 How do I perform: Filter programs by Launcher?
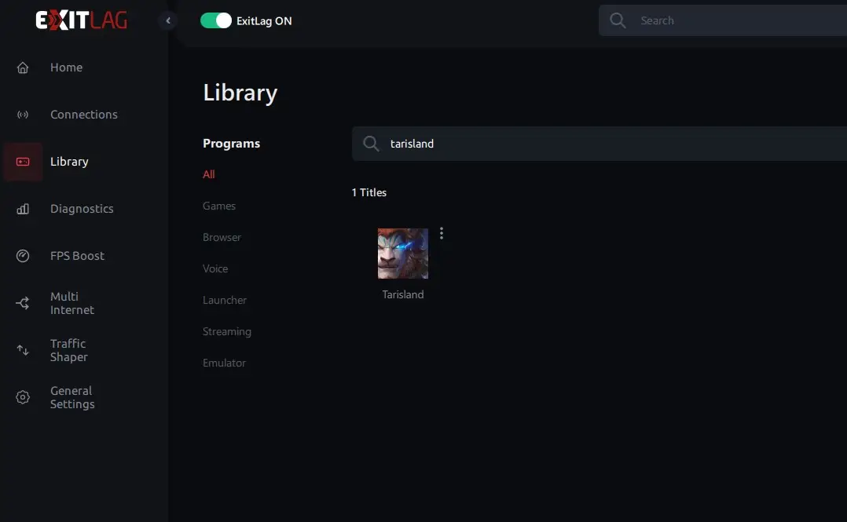[224, 300]
